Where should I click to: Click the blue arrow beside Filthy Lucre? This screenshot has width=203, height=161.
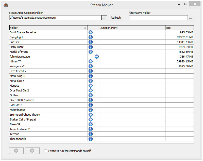tap(91, 47)
